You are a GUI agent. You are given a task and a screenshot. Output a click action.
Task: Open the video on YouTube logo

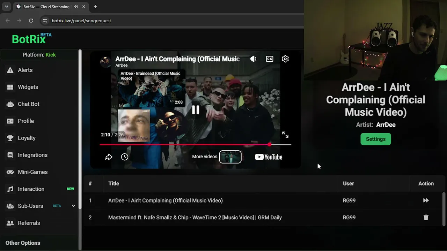click(269, 157)
